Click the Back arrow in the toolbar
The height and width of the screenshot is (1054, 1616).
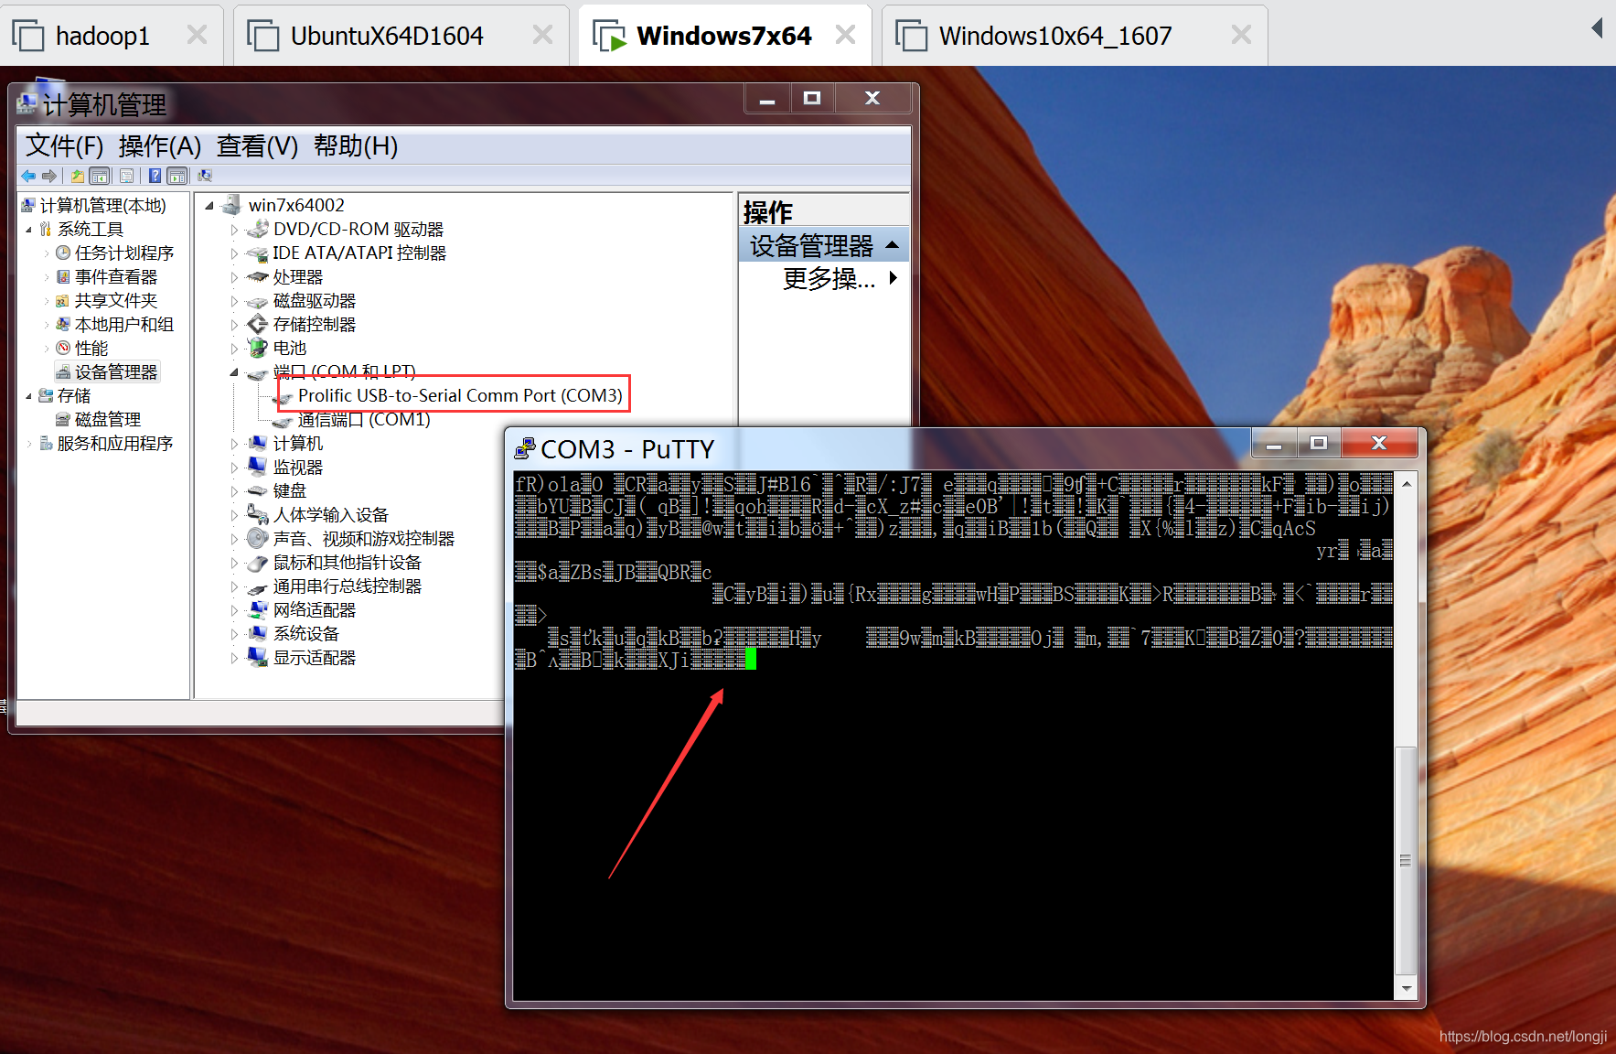coord(28,176)
